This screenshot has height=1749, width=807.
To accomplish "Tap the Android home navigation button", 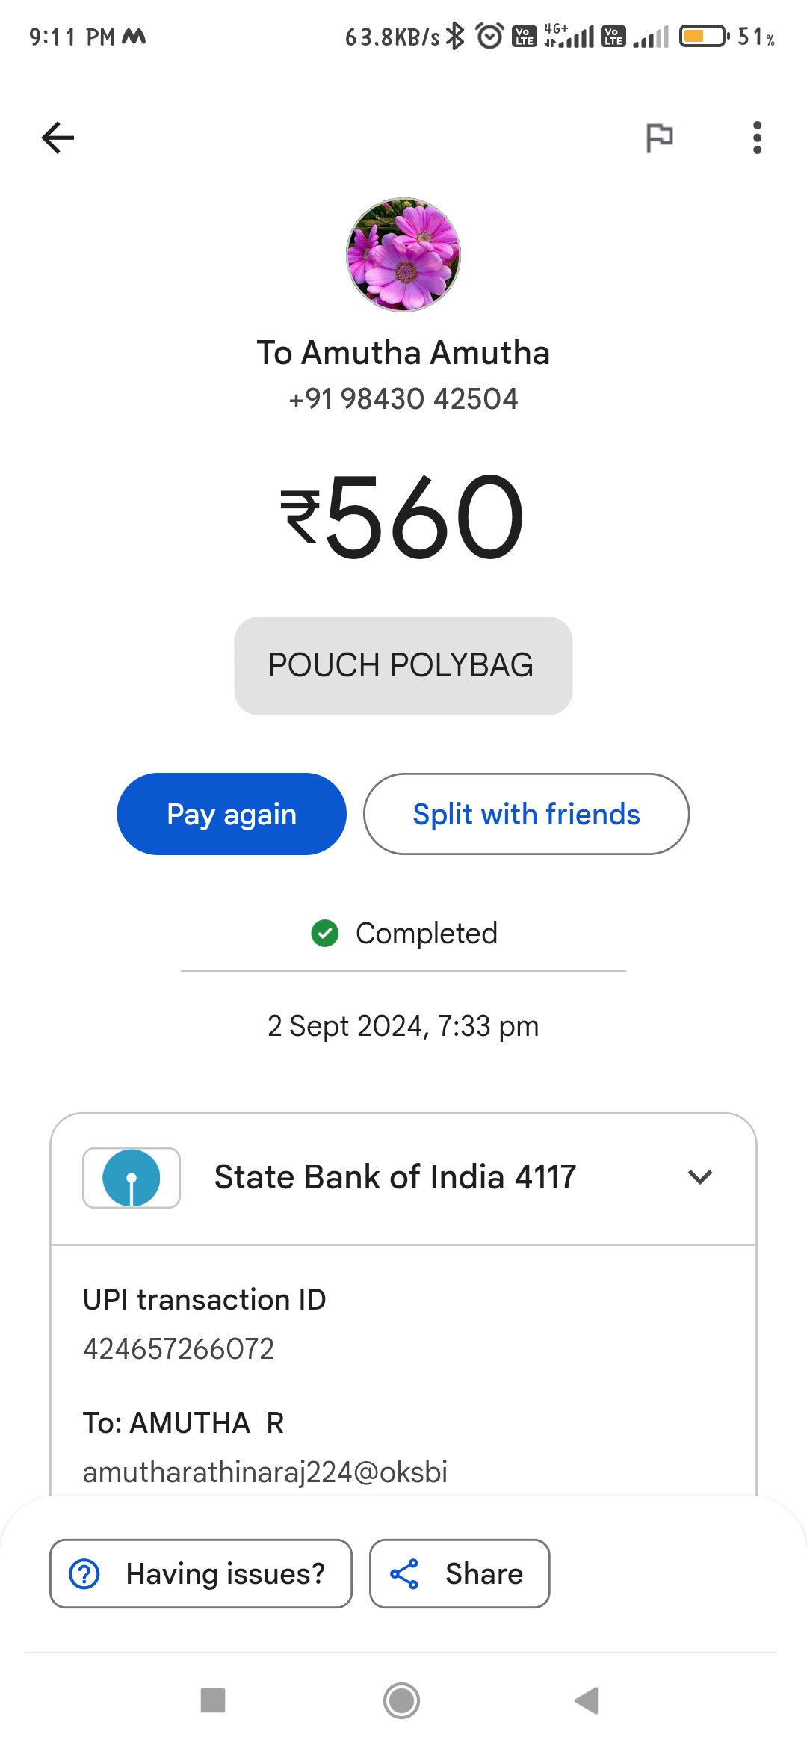I will point(402,1701).
